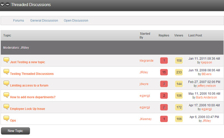Screen dimensions: 224x138
Task: Click date Feb 27, 2007 02:06 PM
Action: (204, 82)
